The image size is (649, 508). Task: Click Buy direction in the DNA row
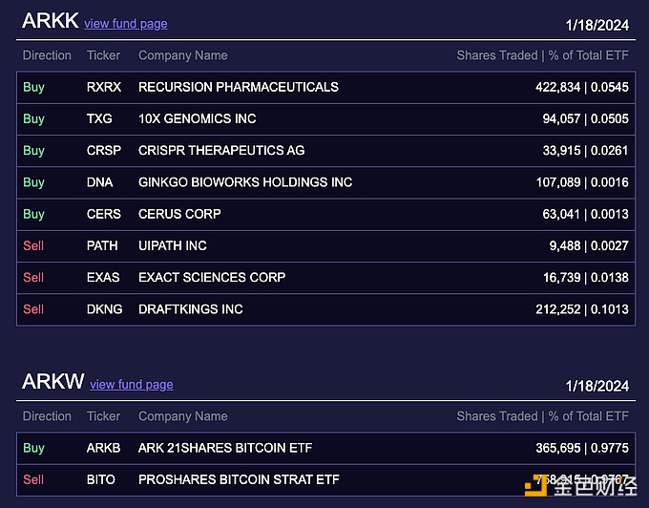(33, 182)
